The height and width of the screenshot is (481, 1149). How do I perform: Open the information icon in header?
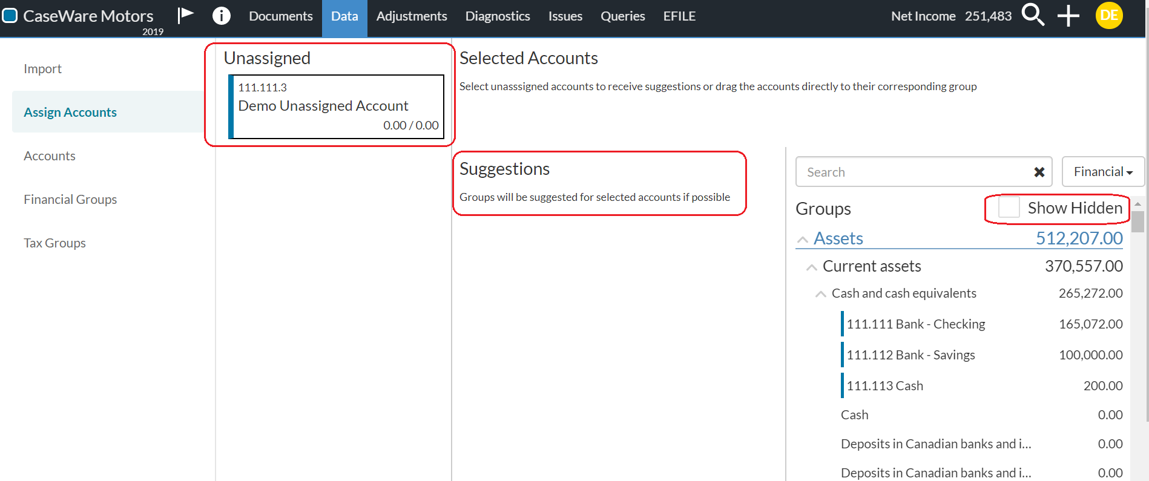(x=222, y=16)
